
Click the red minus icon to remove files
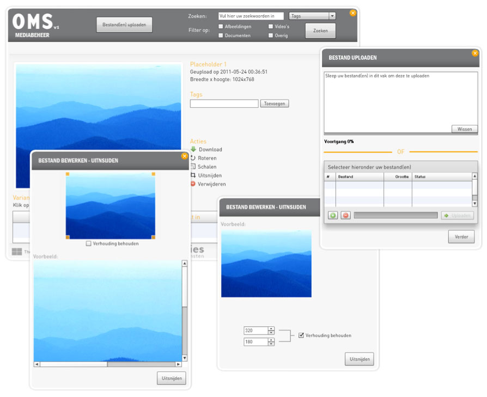pos(346,216)
